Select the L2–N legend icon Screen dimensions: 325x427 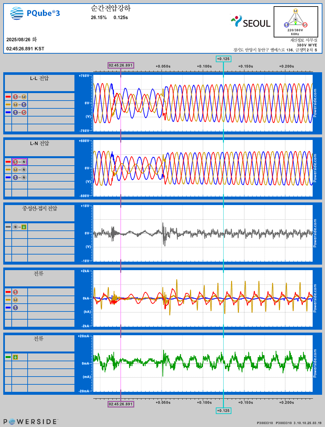pos(19,170)
